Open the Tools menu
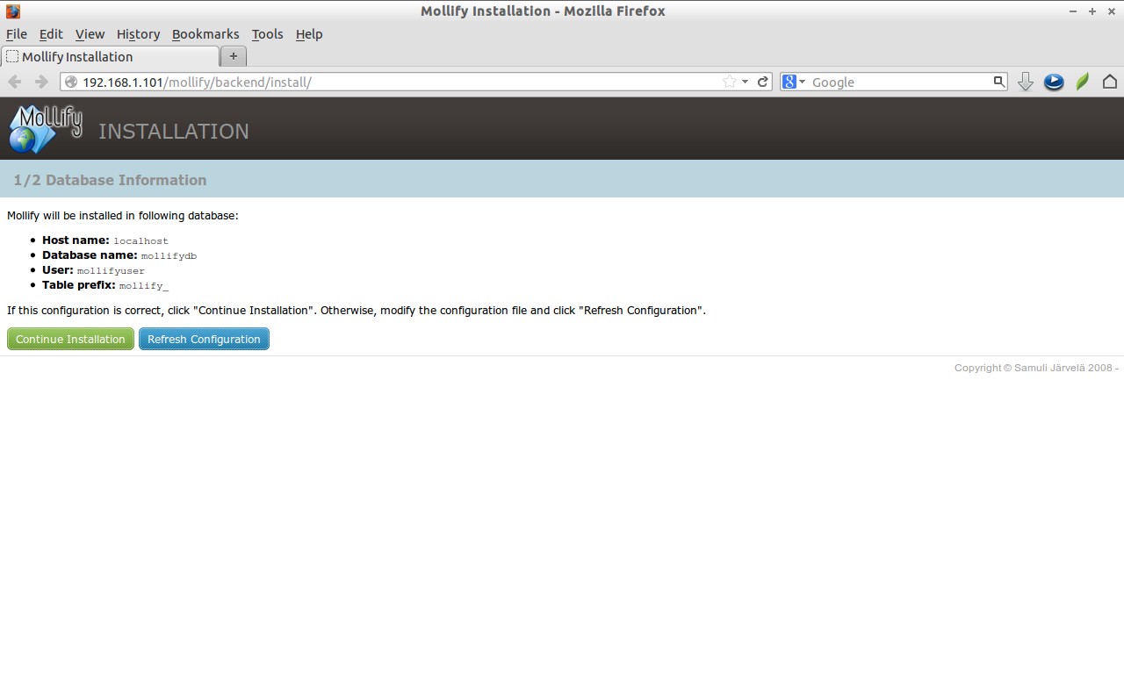 click(267, 34)
